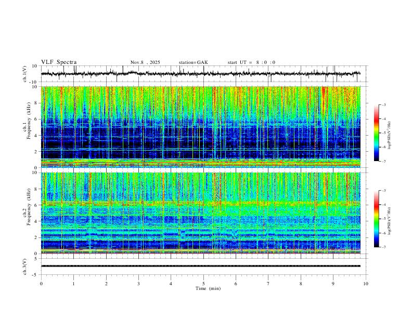The height and width of the screenshot is (318, 412).
Task: Click the ch.3 voltage trace line
Action: coord(200,266)
